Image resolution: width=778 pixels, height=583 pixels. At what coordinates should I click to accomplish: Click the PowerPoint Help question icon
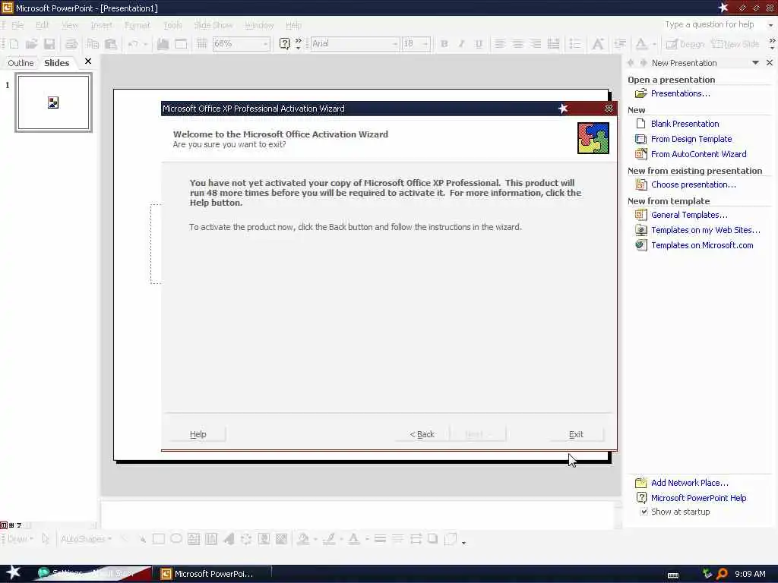click(x=284, y=43)
